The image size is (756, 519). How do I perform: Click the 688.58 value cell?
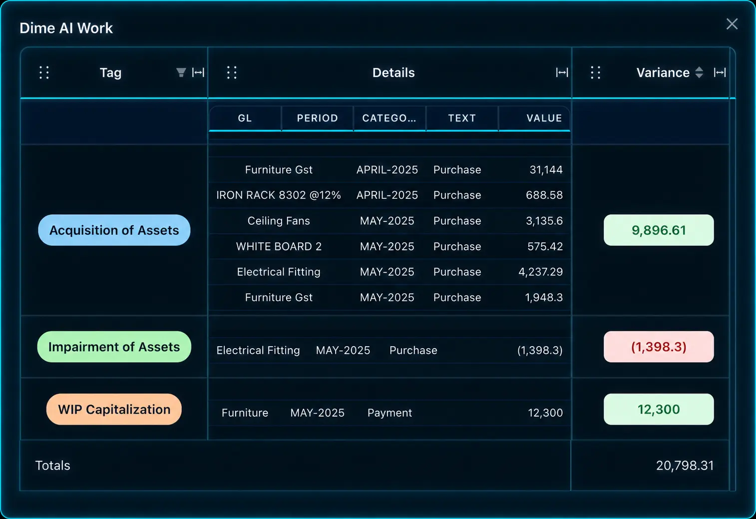pos(544,195)
